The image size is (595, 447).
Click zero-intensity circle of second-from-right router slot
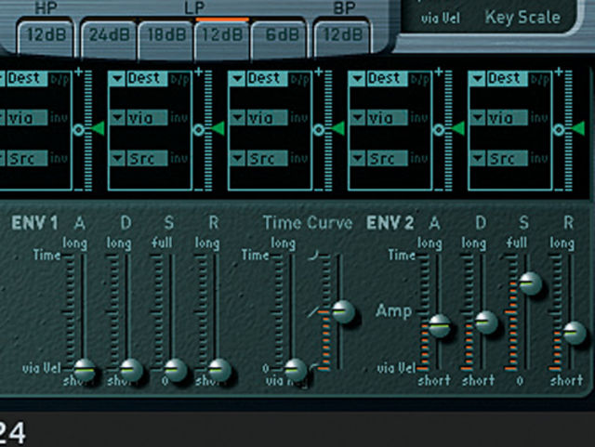coord(438,130)
